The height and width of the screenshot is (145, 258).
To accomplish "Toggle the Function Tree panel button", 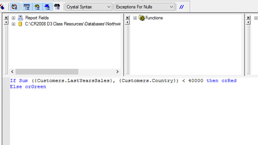I will [x=37, y=7].
